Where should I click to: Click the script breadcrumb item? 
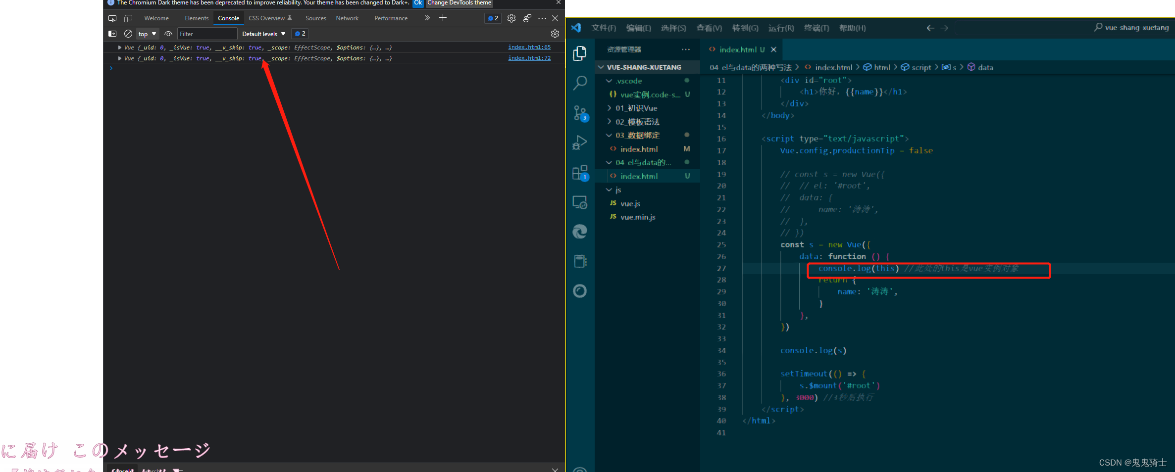click(921, 67)
